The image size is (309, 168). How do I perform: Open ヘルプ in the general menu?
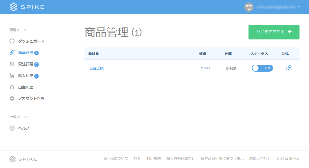(24, 128)
